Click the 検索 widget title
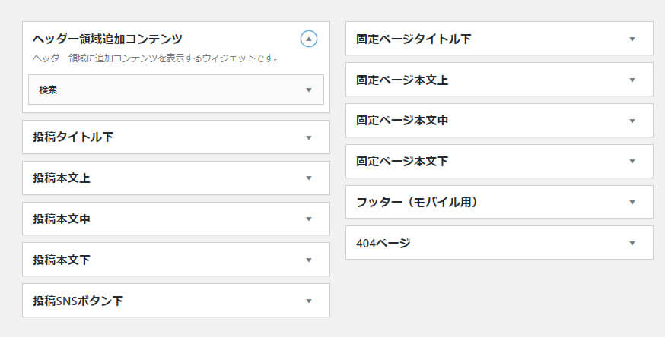 (x=48, y=90)
